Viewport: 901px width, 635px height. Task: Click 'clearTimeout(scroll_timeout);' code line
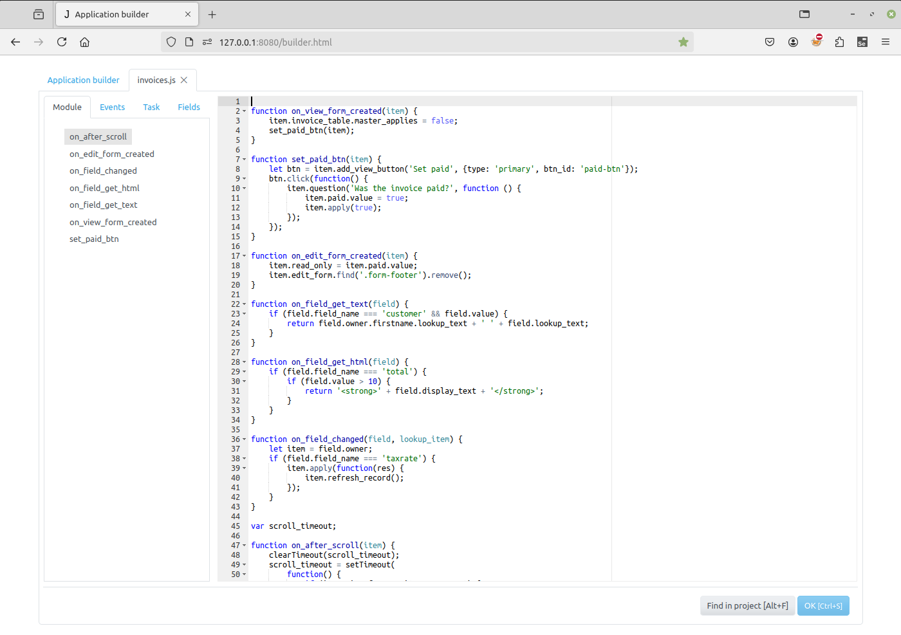click(x=334, y=555)
